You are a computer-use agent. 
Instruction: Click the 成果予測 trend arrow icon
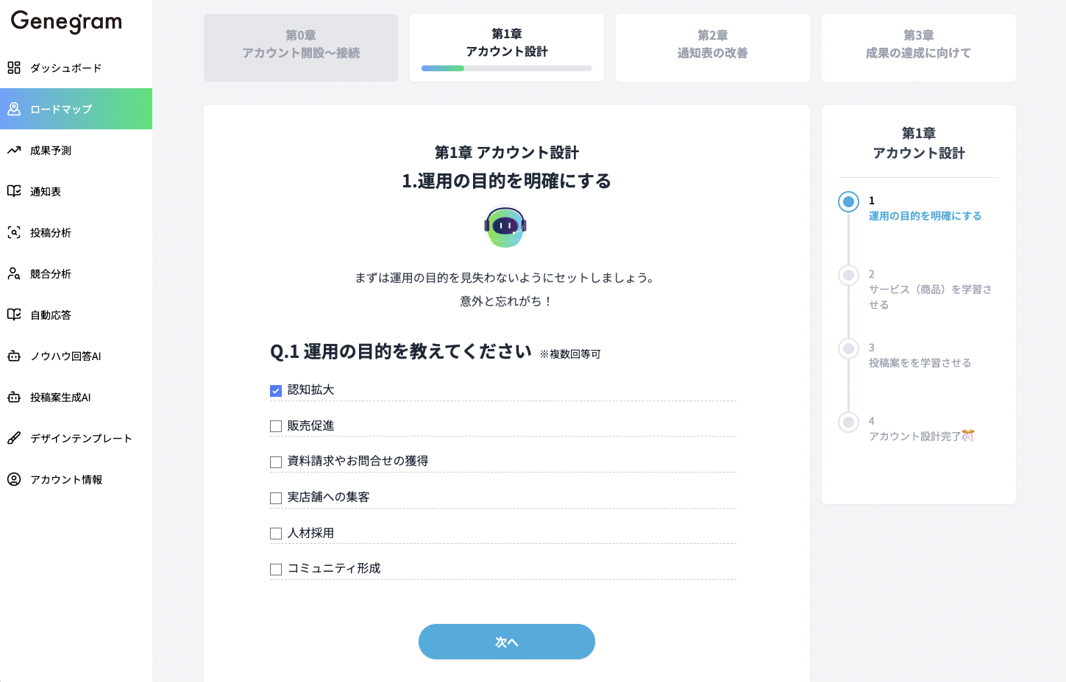coord(14,151)
